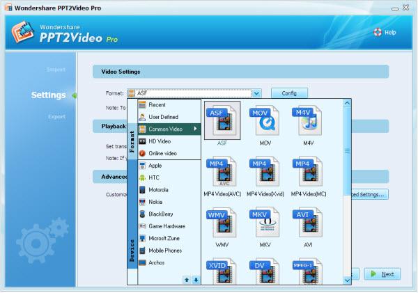Expand the Common Video submenu arrow

click(195, 129)
